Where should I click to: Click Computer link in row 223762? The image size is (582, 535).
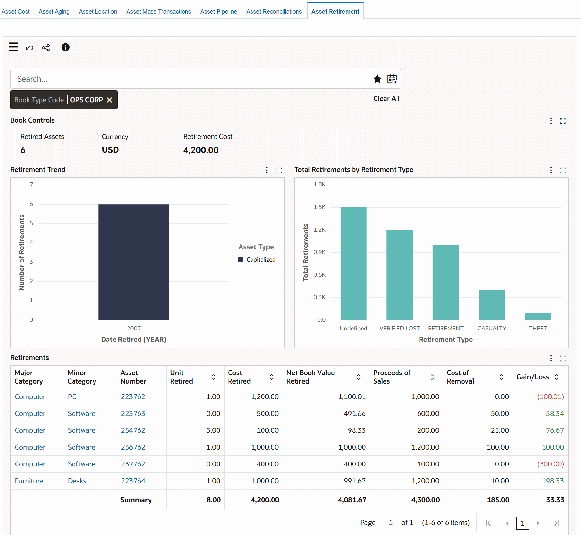30,397
